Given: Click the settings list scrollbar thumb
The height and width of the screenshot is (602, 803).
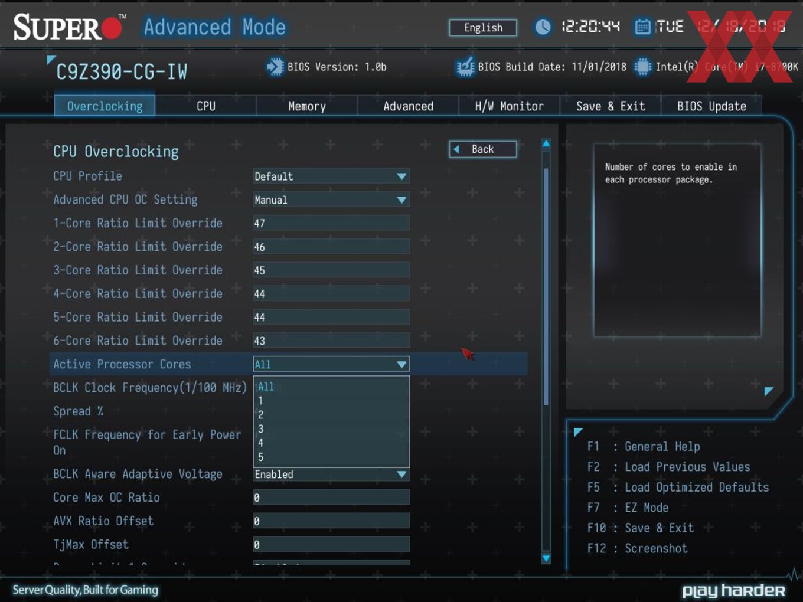Looking at the screenshot, I should 546,286.
